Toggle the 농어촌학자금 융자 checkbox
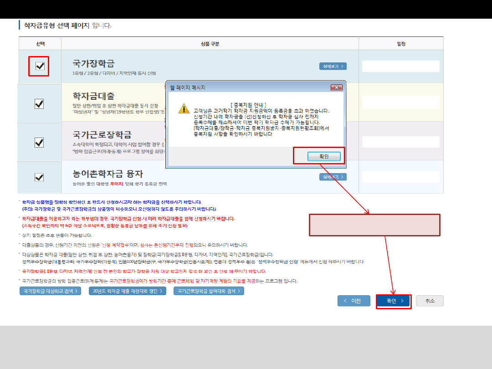The width and height of the screenshot is (492, 369). 40,177
